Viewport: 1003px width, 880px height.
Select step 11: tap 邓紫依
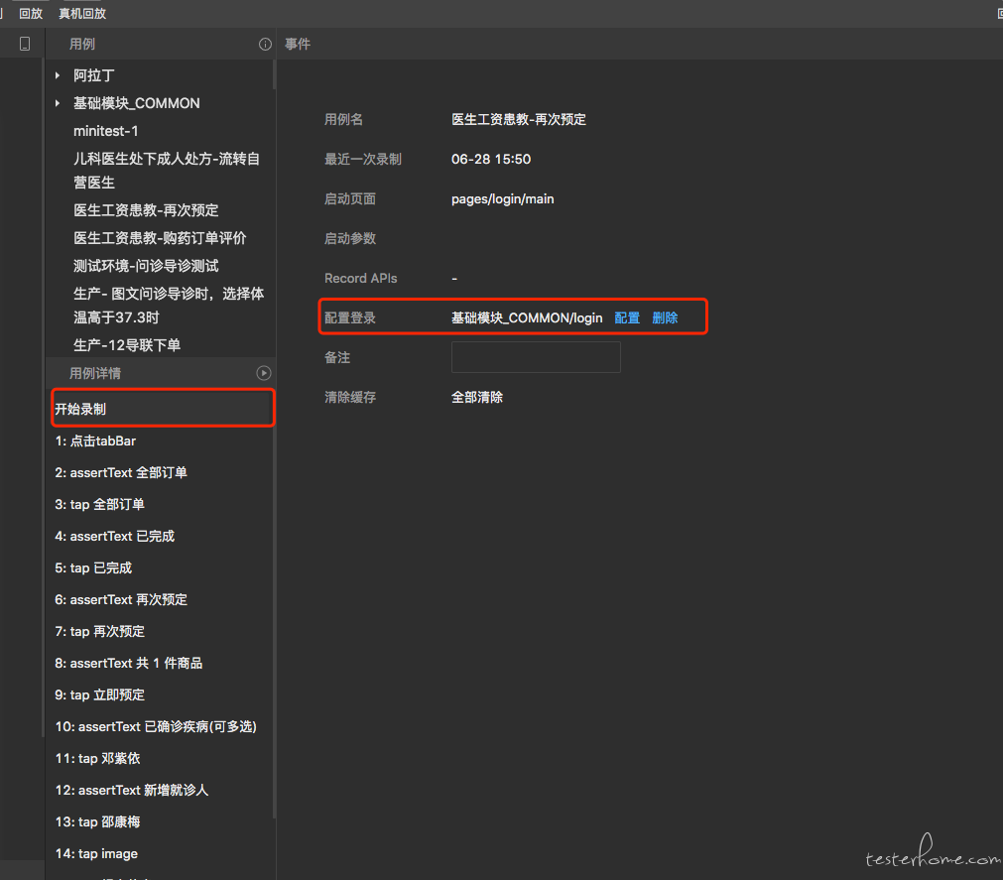click(x=97, y=759)
